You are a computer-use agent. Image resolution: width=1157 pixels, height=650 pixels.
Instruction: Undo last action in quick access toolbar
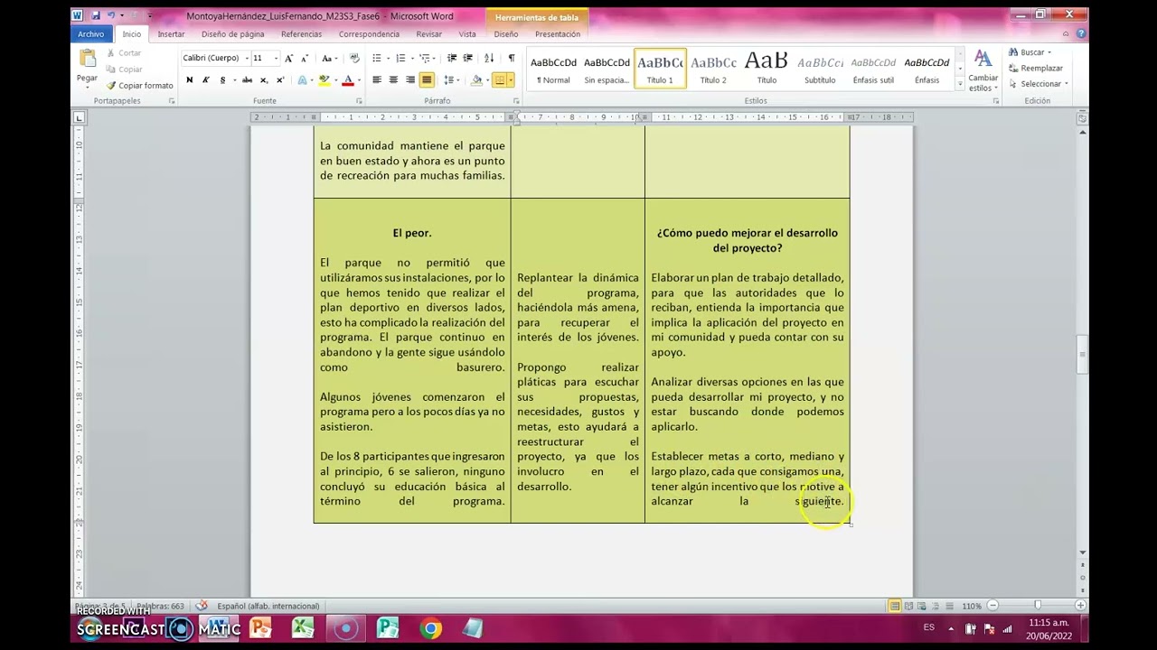tap(111, 15)
